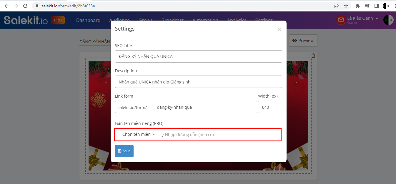396x184 pixels.
Task: Click the PRO badge
Action: pyautogui.click(x=58, y=20)
